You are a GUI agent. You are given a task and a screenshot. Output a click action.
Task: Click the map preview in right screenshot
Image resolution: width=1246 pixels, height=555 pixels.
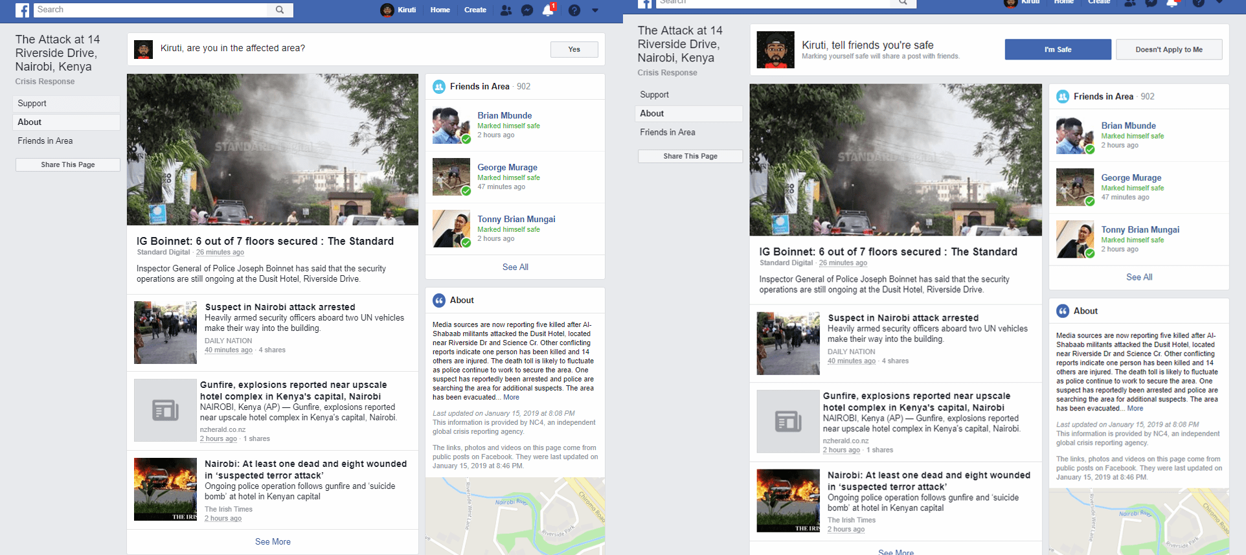[1139, 522]
